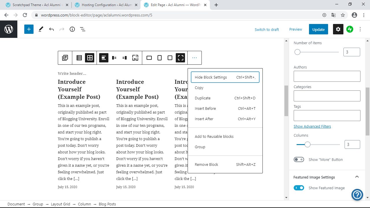This screenshot has height=208, width=370.
Task: Adjust the Columns slider handle
Action: [x=308, y=144]
